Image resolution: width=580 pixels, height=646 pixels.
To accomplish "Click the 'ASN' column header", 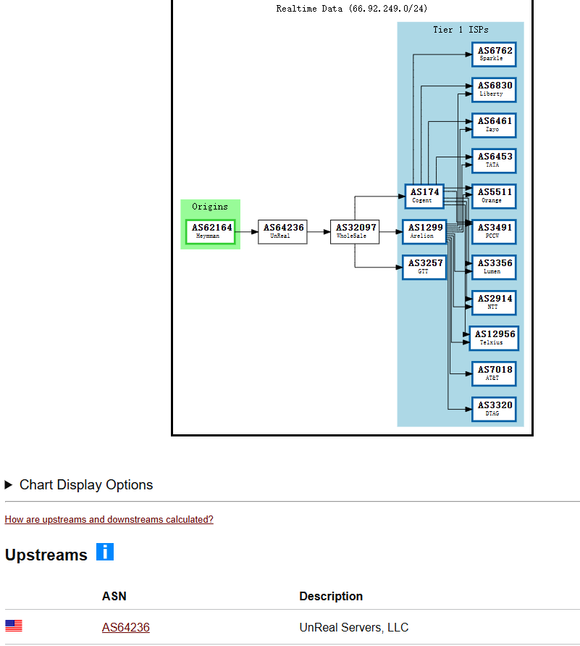I will (114, 596).
